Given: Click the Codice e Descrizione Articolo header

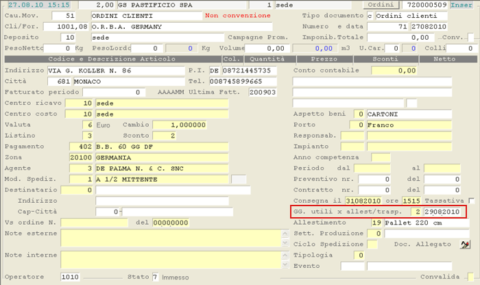Looking at the screenshot, I should (113, 60).
